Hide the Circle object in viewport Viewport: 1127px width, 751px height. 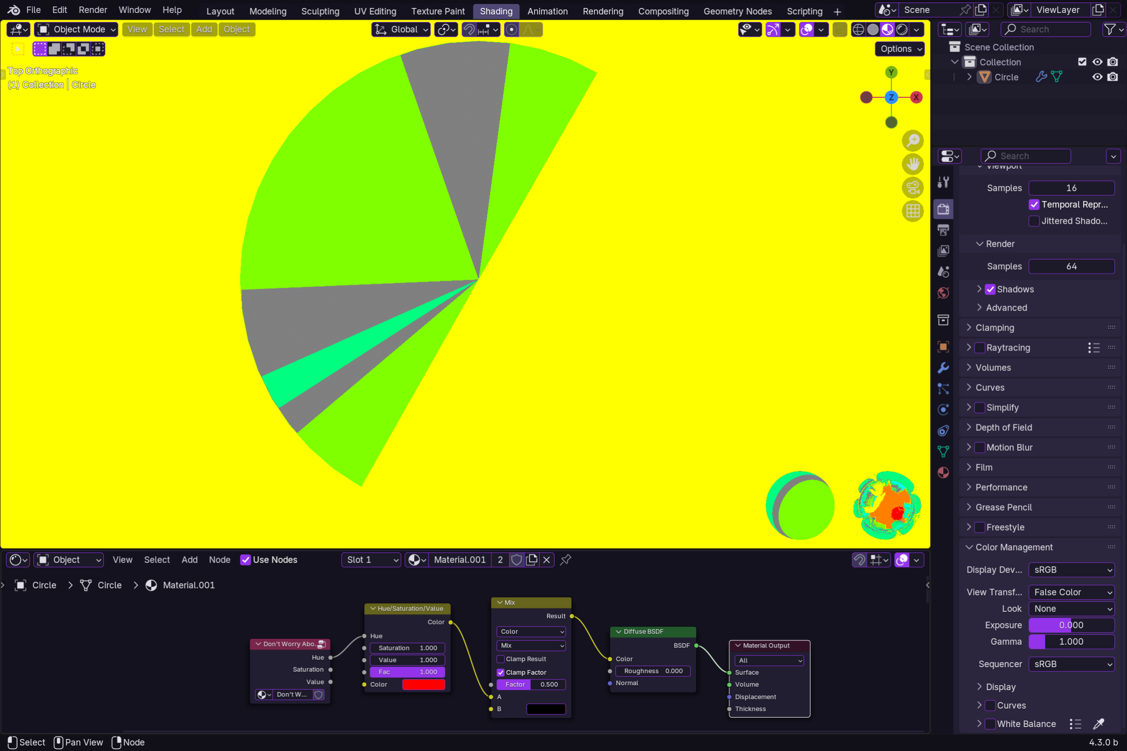coord(1097,77)
